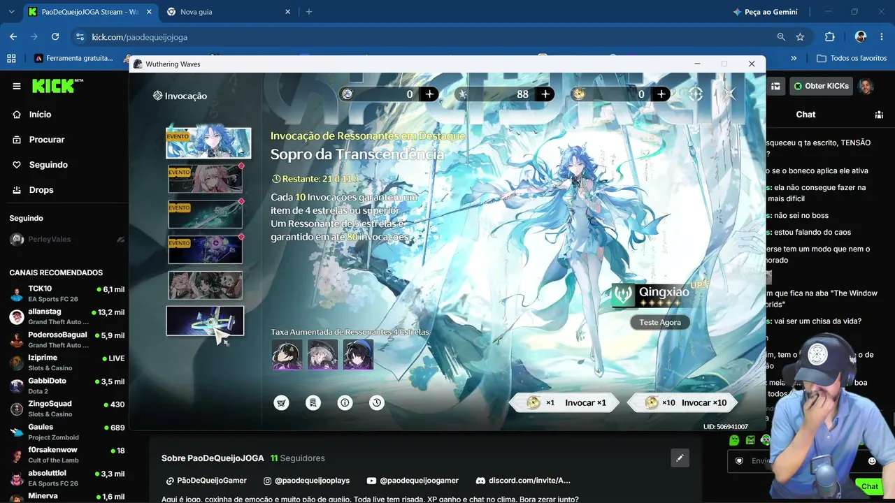Select the first 4-star resonator portrait
Screen dimensions: 895x503
(x=287, y=354)
